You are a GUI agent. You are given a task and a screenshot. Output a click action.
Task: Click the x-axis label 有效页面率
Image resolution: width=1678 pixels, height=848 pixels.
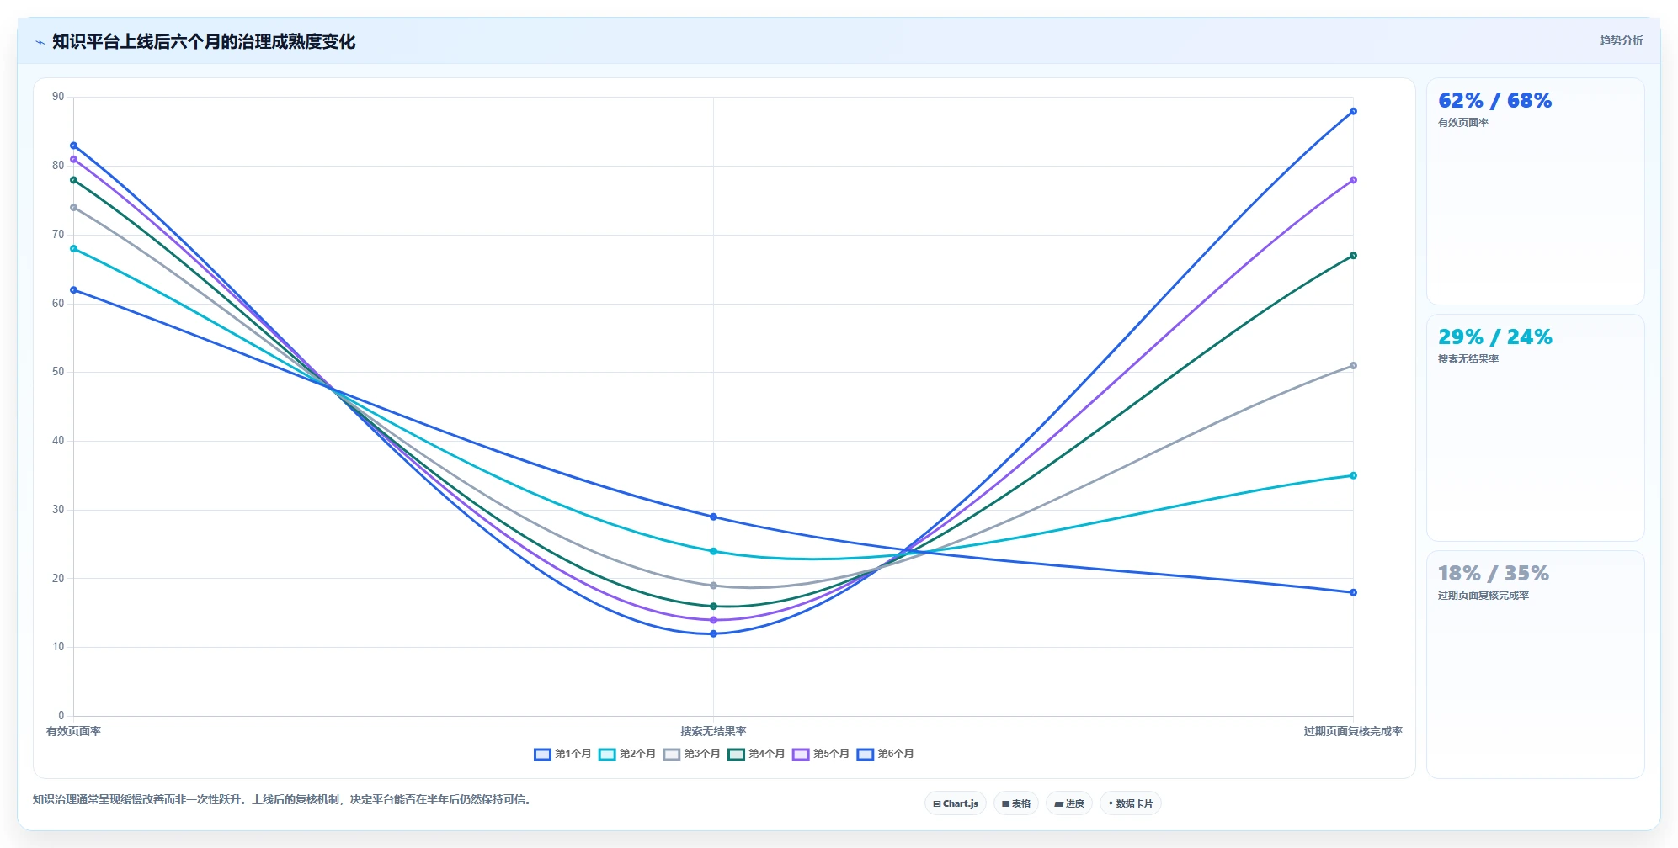pos(73,732)
